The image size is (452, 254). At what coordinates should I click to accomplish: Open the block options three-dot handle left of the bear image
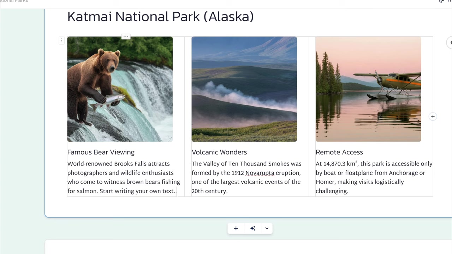point(61,41)
